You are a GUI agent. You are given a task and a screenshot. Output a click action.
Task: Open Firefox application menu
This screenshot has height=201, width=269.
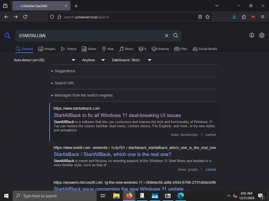[x=263, y=17]
